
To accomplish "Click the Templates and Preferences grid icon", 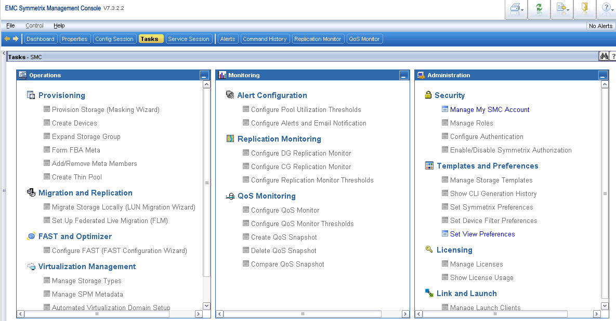I will (x=429, y=165).
